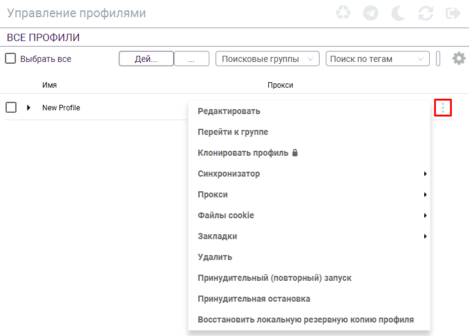
Task: Select 'Принудительная остановка' entry
Action: (309, 299)
